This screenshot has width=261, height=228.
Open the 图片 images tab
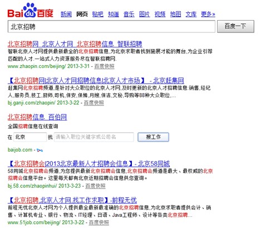(x=145, y=14)
